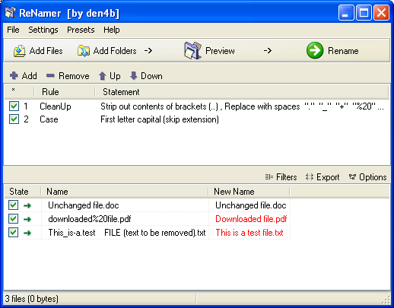This screenshot has width=394, height=308.
Task: Open the ReNamer title bar app icon
Action: click(x=11, y=13)
